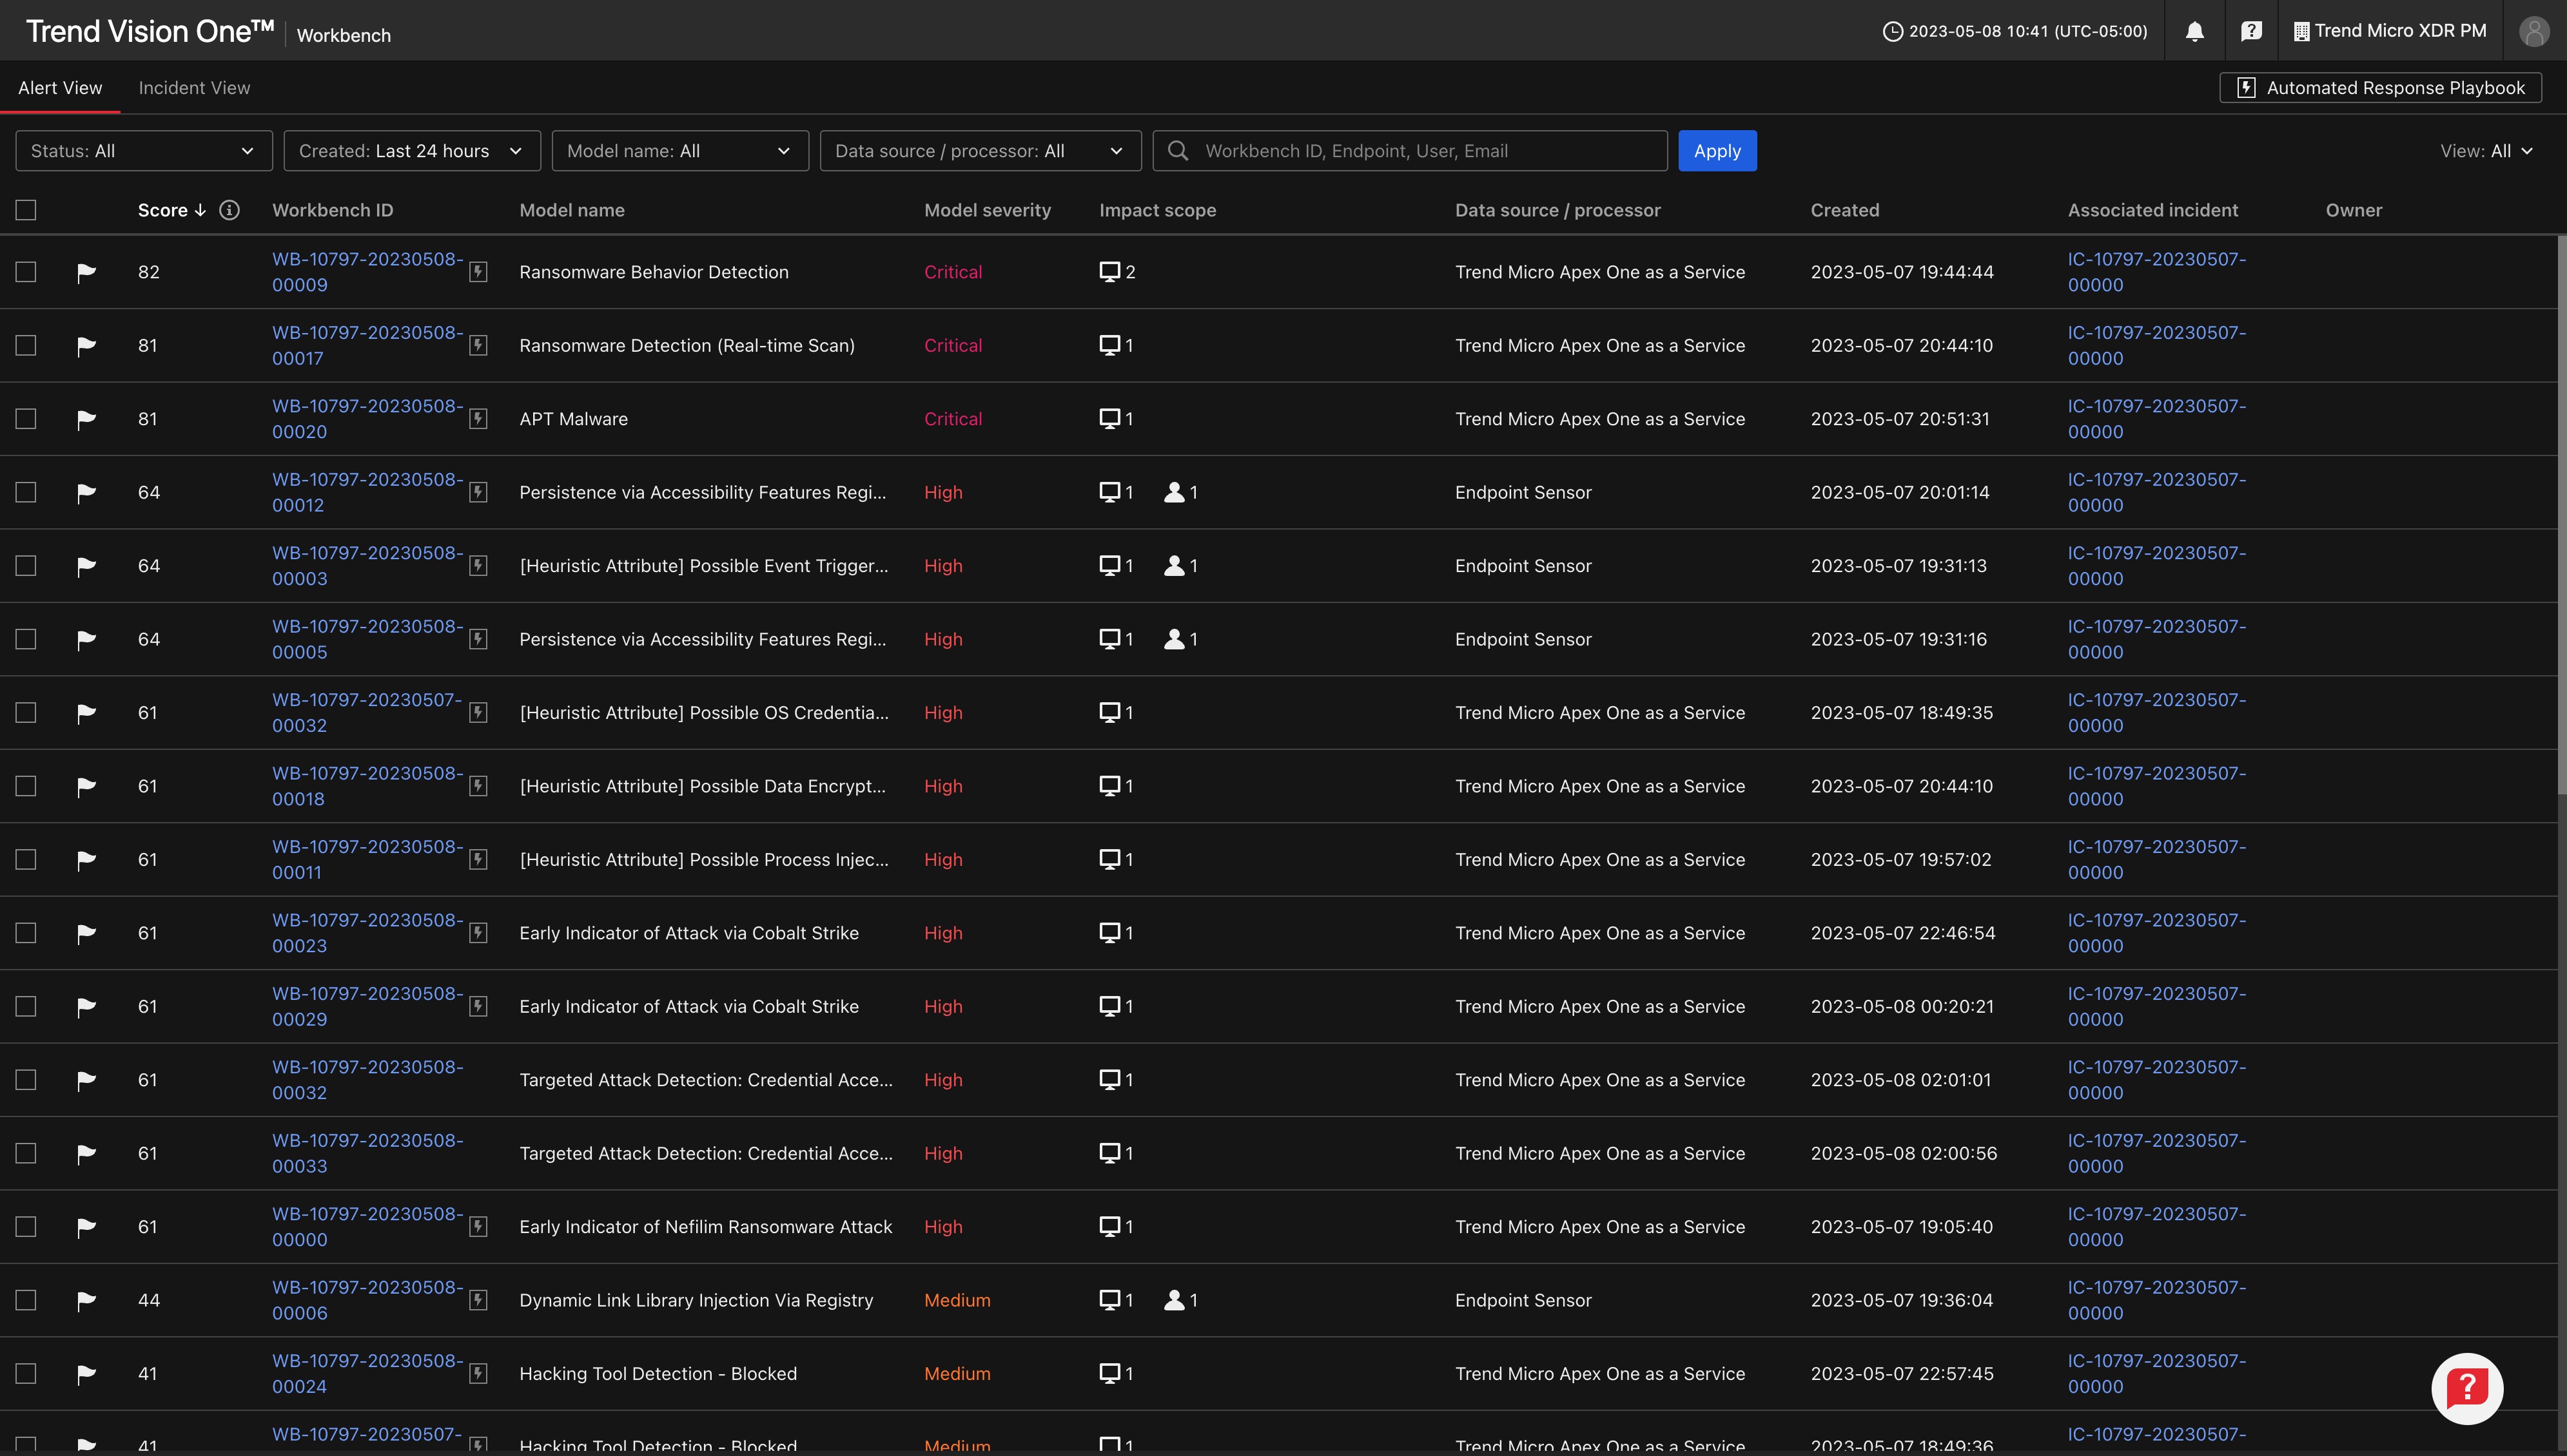Image resolution: width=2567 pixels, height=1456 pixels.
Task: Open the help question-mark icon in header
Action: [2251, 31]
